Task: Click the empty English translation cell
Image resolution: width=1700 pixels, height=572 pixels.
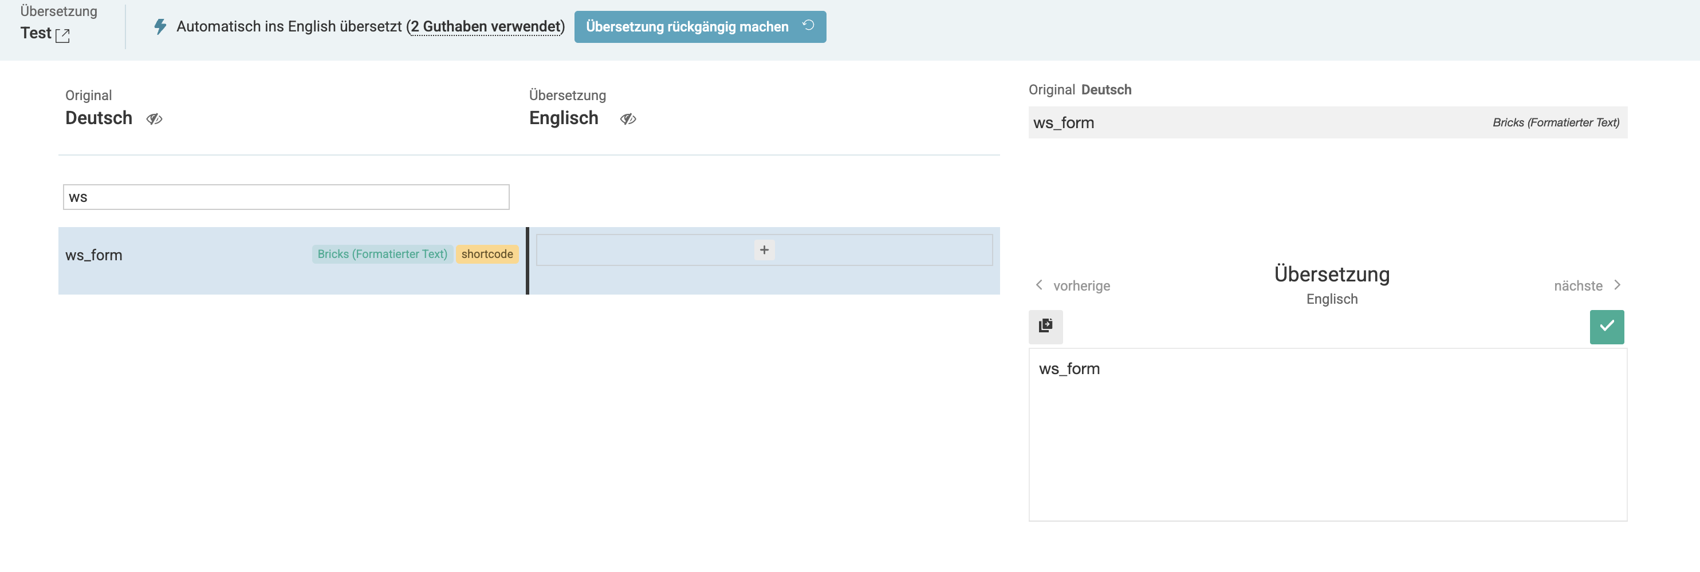Action: 764,250
